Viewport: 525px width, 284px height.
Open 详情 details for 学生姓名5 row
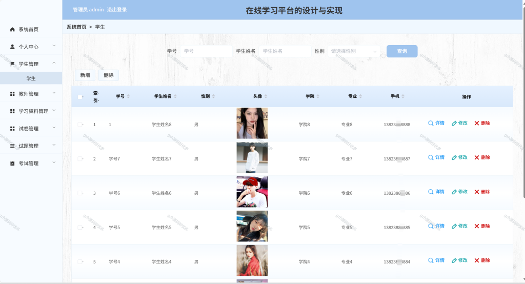[x=436, y=226]
